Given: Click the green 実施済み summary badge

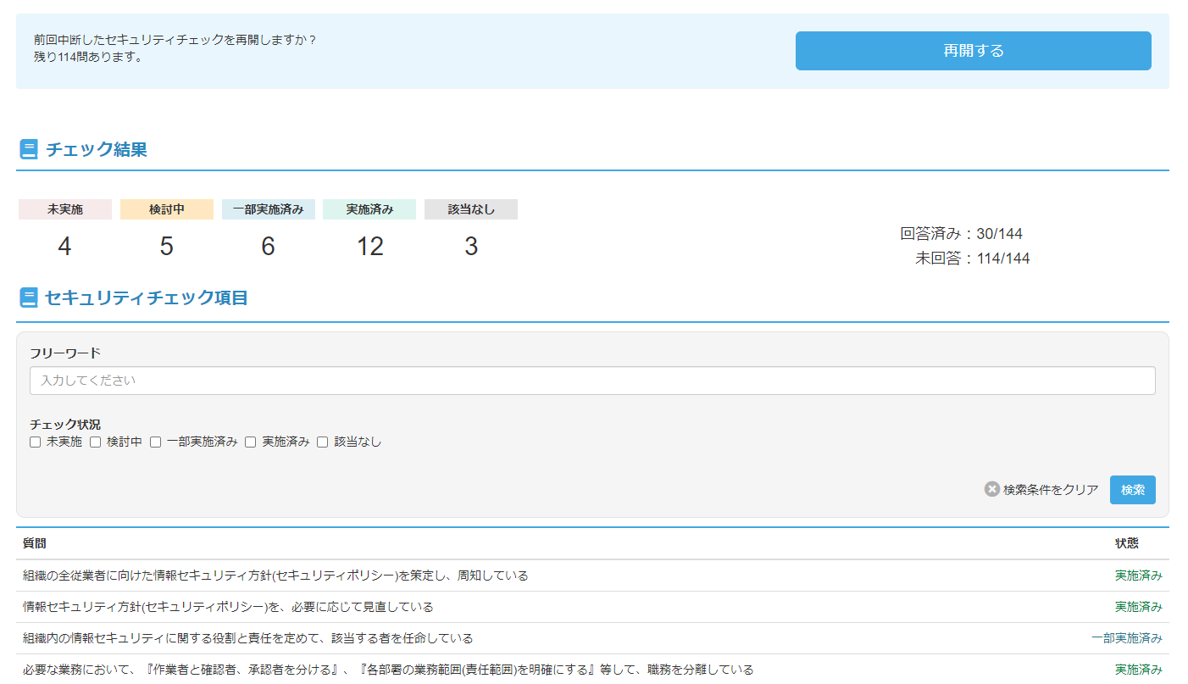Looking at the screenshot, I should pos(369,209).
